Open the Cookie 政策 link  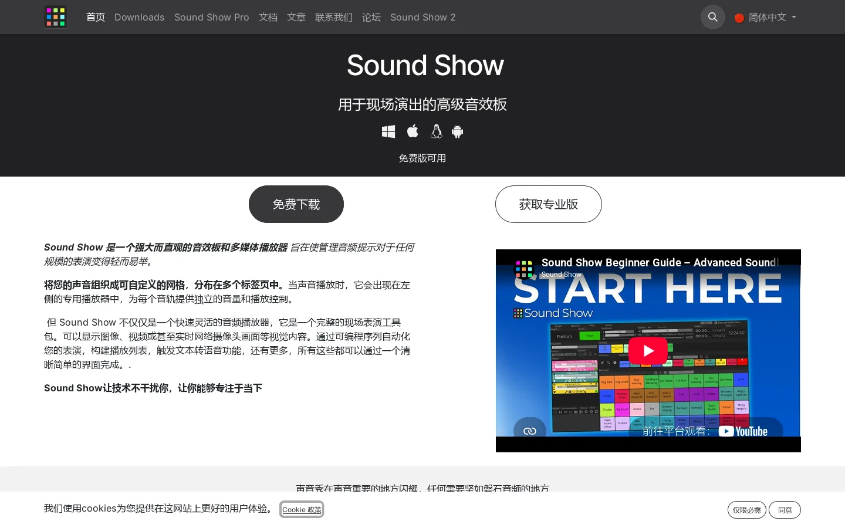point(302,509)
